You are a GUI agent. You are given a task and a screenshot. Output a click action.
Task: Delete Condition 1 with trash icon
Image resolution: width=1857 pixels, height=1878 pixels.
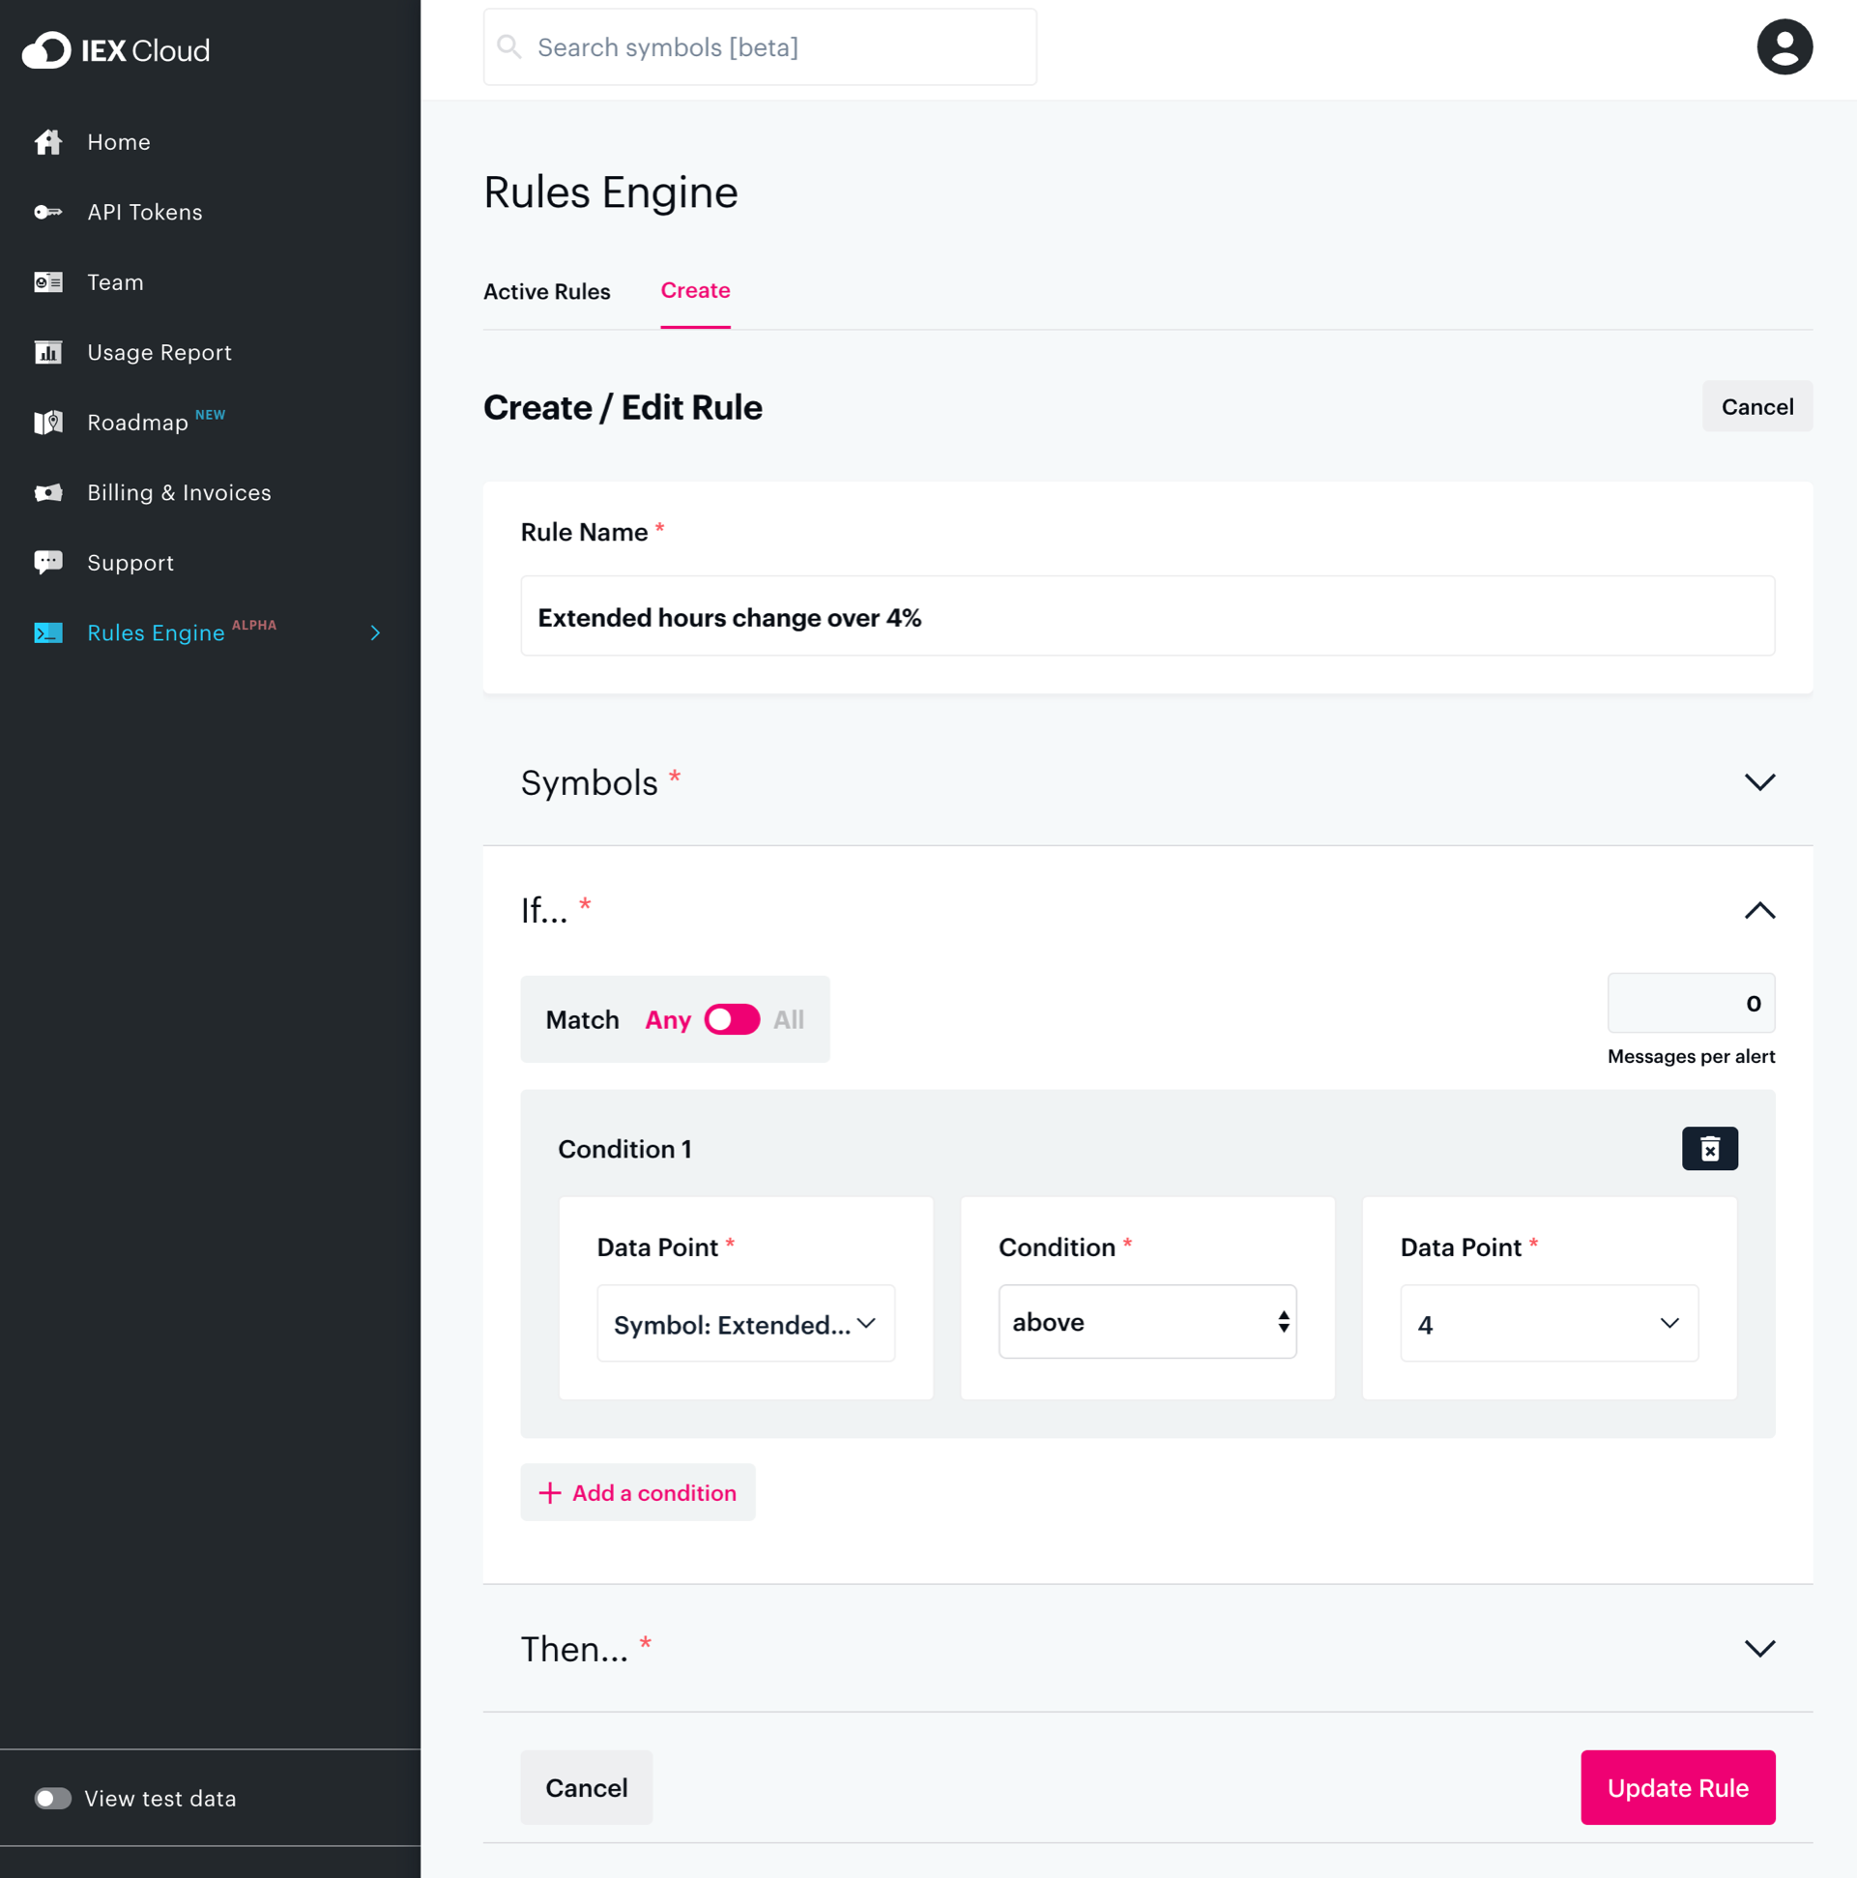[1709, 1149]
